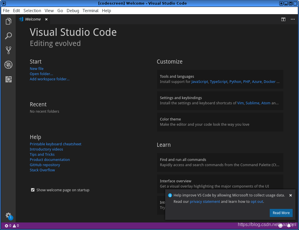Install Vim keybindings link
Image resolution: width=299 pixels, height=230 pixels.
[240, 103]
